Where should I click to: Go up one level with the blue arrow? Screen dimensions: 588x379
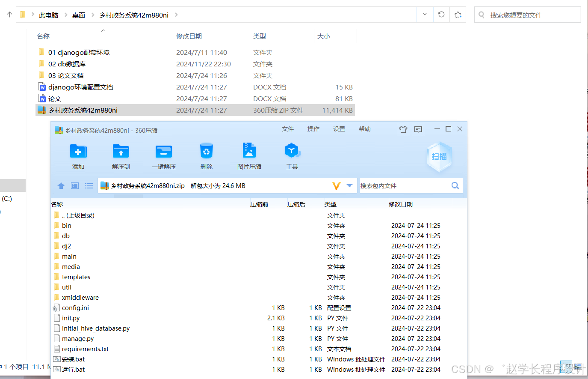[x=61, y=186]
